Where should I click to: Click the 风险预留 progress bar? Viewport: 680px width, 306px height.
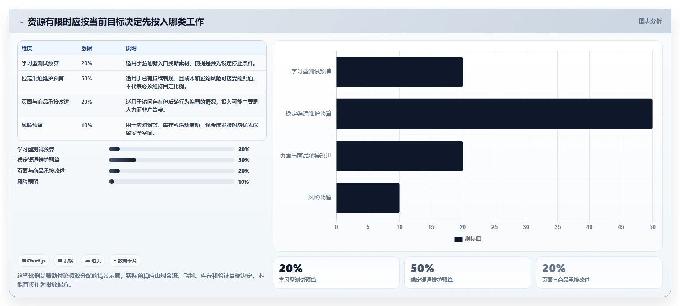[171, 182]
